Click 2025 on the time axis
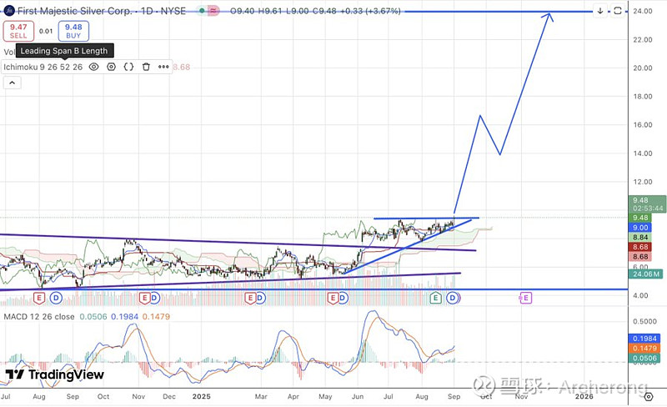Viewport: 667px width, 407px height. tap(201, 396)
